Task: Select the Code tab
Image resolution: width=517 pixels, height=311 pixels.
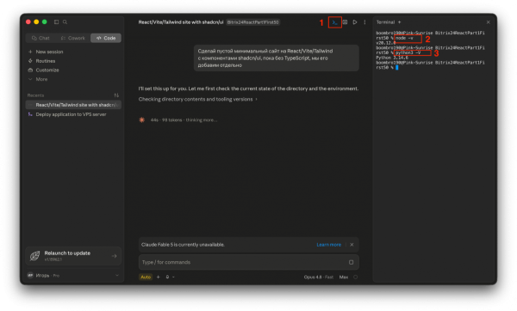Action: click(106, 38)
